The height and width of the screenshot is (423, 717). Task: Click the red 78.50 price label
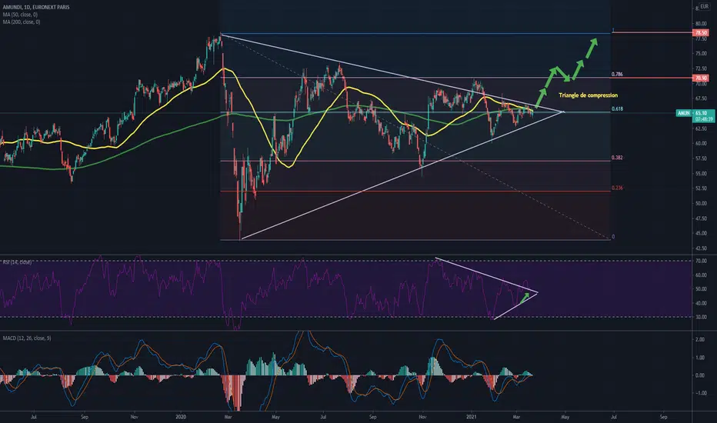point(701,32)
